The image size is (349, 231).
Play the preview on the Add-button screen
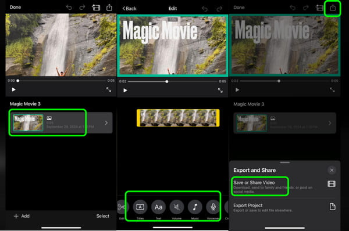pyautogui.click(x=13, y=89)
